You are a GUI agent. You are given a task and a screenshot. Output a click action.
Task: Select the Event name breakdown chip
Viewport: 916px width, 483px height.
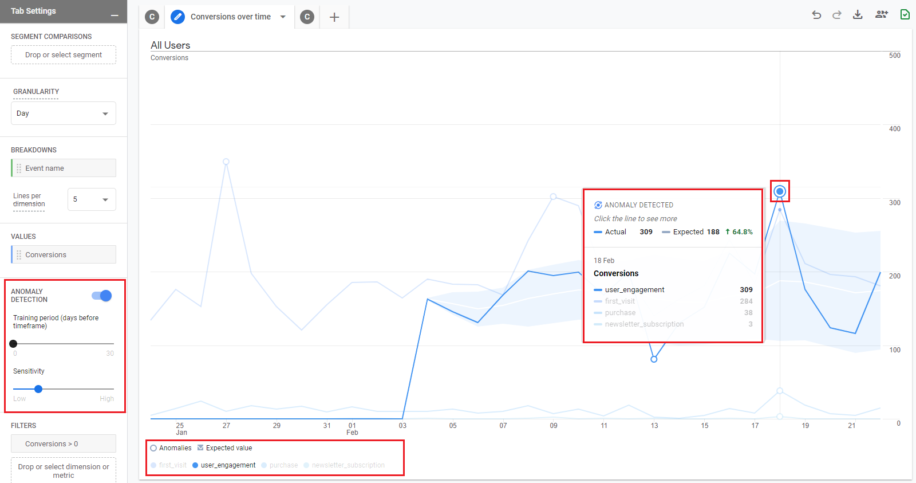64,168
